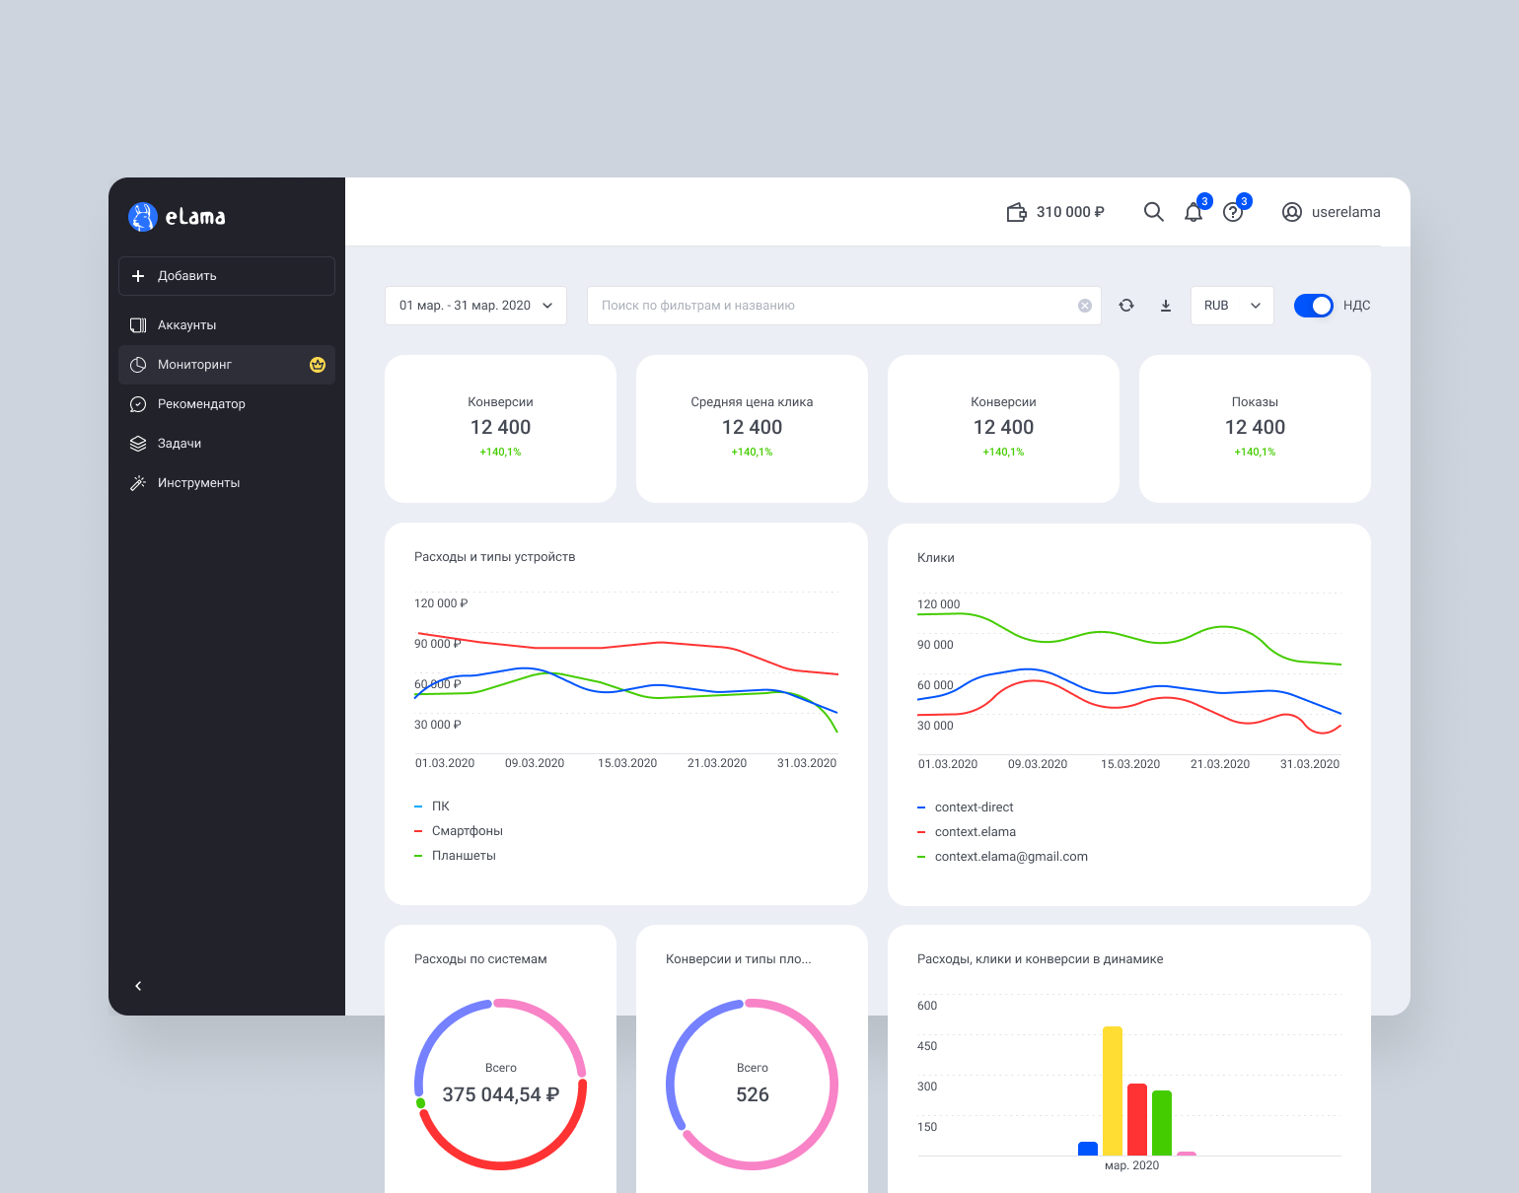Download report using the download icon

tap(1166, 306)
